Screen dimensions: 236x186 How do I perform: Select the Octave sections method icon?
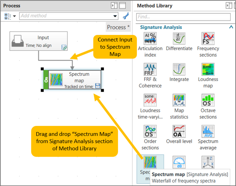pos(208,100)
